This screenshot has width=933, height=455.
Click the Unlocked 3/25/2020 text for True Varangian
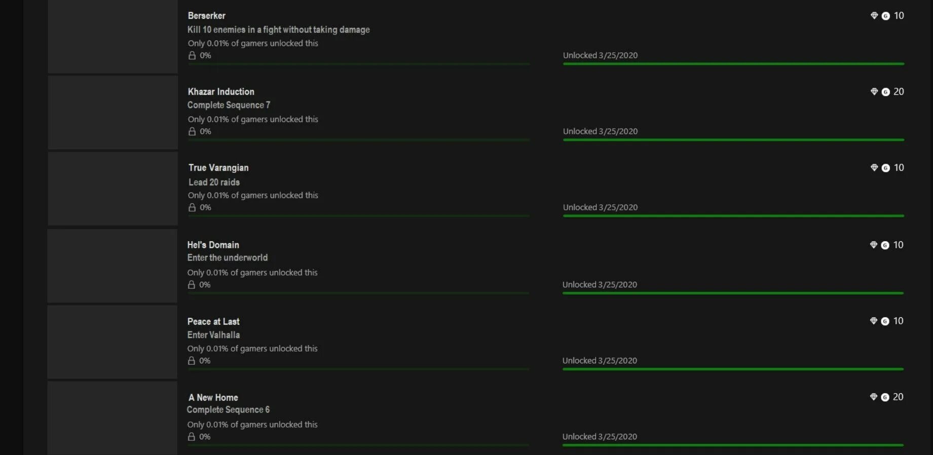(x=600, y=207)
